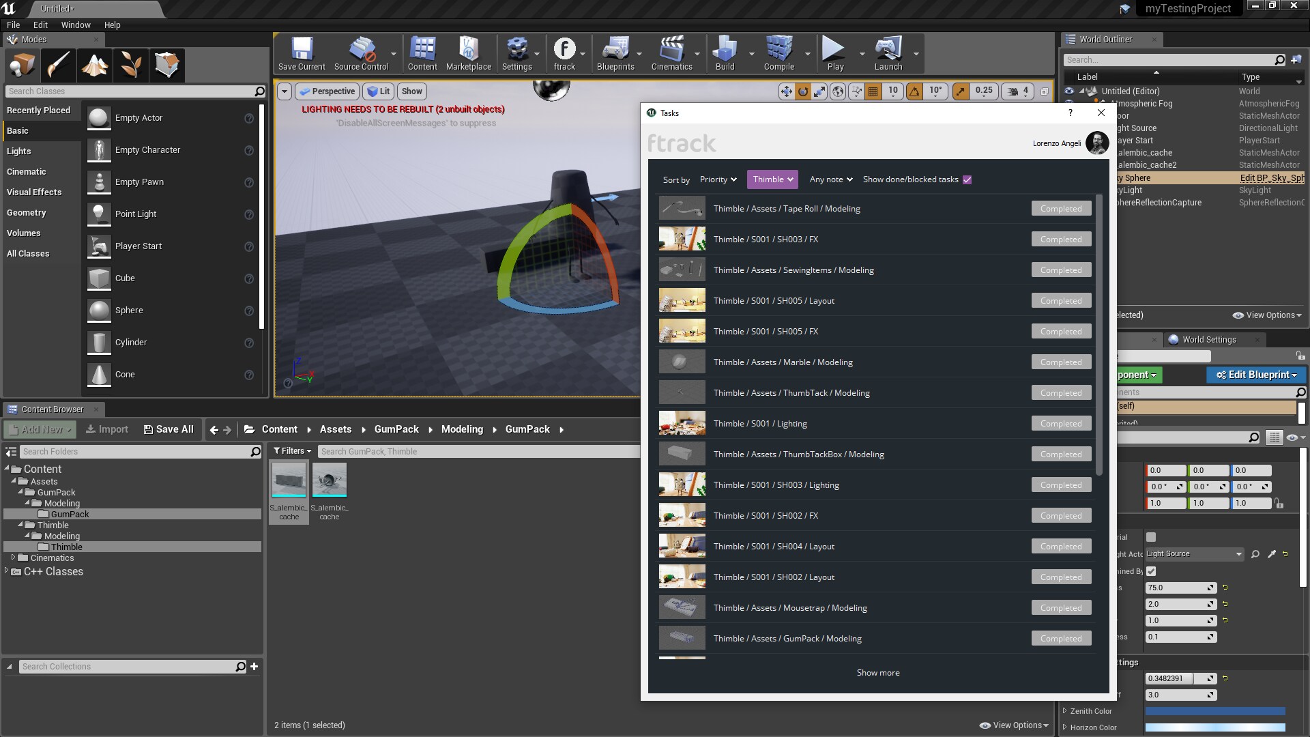Click Show more in the ftrack task list

coord(878,672)
